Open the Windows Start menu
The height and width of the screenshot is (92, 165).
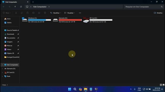[70, 89]
